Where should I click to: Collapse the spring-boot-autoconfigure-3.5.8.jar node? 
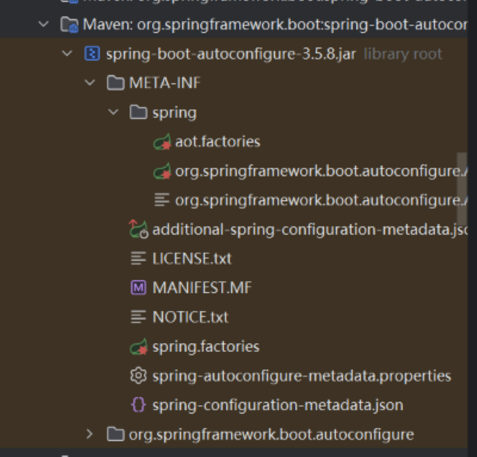click(x=67, y=54)
